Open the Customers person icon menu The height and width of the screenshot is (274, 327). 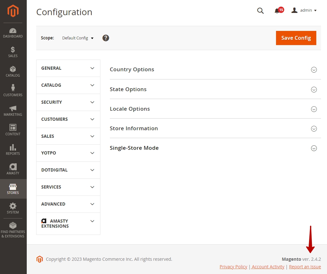pos(13,91)
